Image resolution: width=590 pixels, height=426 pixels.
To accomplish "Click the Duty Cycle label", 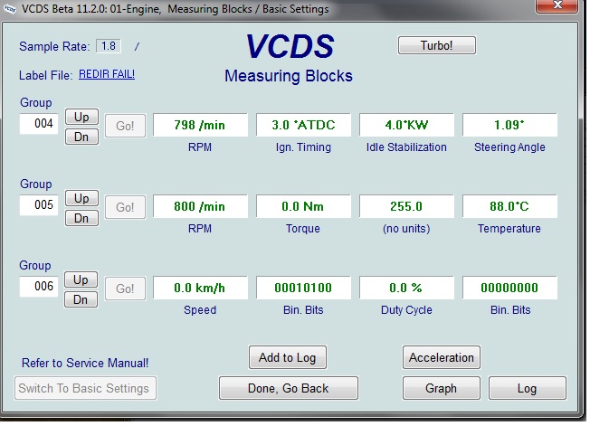I will click(406, 310).
